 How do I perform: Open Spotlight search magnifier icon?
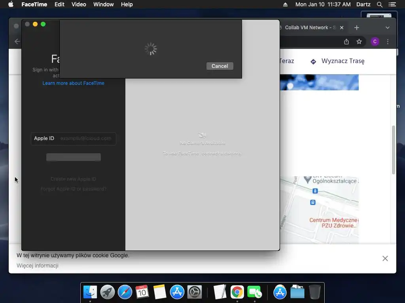pyautogui.click(x=379, y=4)
